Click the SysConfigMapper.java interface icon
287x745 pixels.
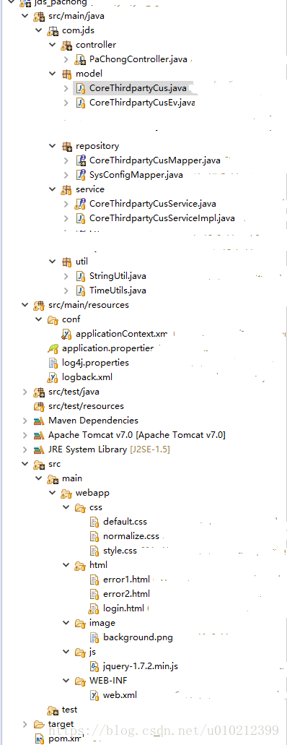coord(80,175)
